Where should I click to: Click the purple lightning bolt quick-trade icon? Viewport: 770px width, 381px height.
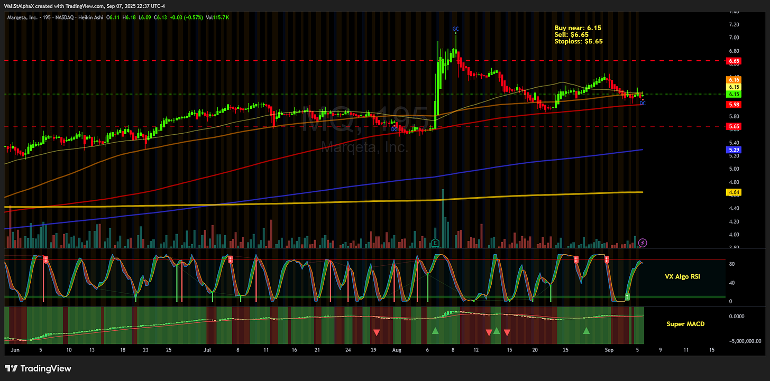point(642,243)
